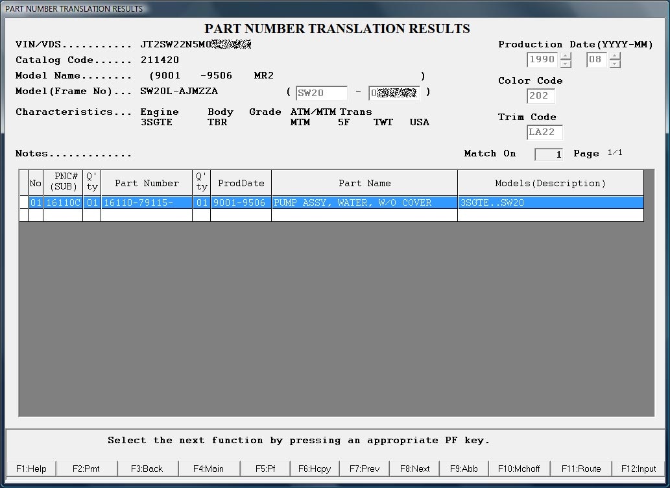
Task: Increase production month with up arrow
Action: pos(615,56)
